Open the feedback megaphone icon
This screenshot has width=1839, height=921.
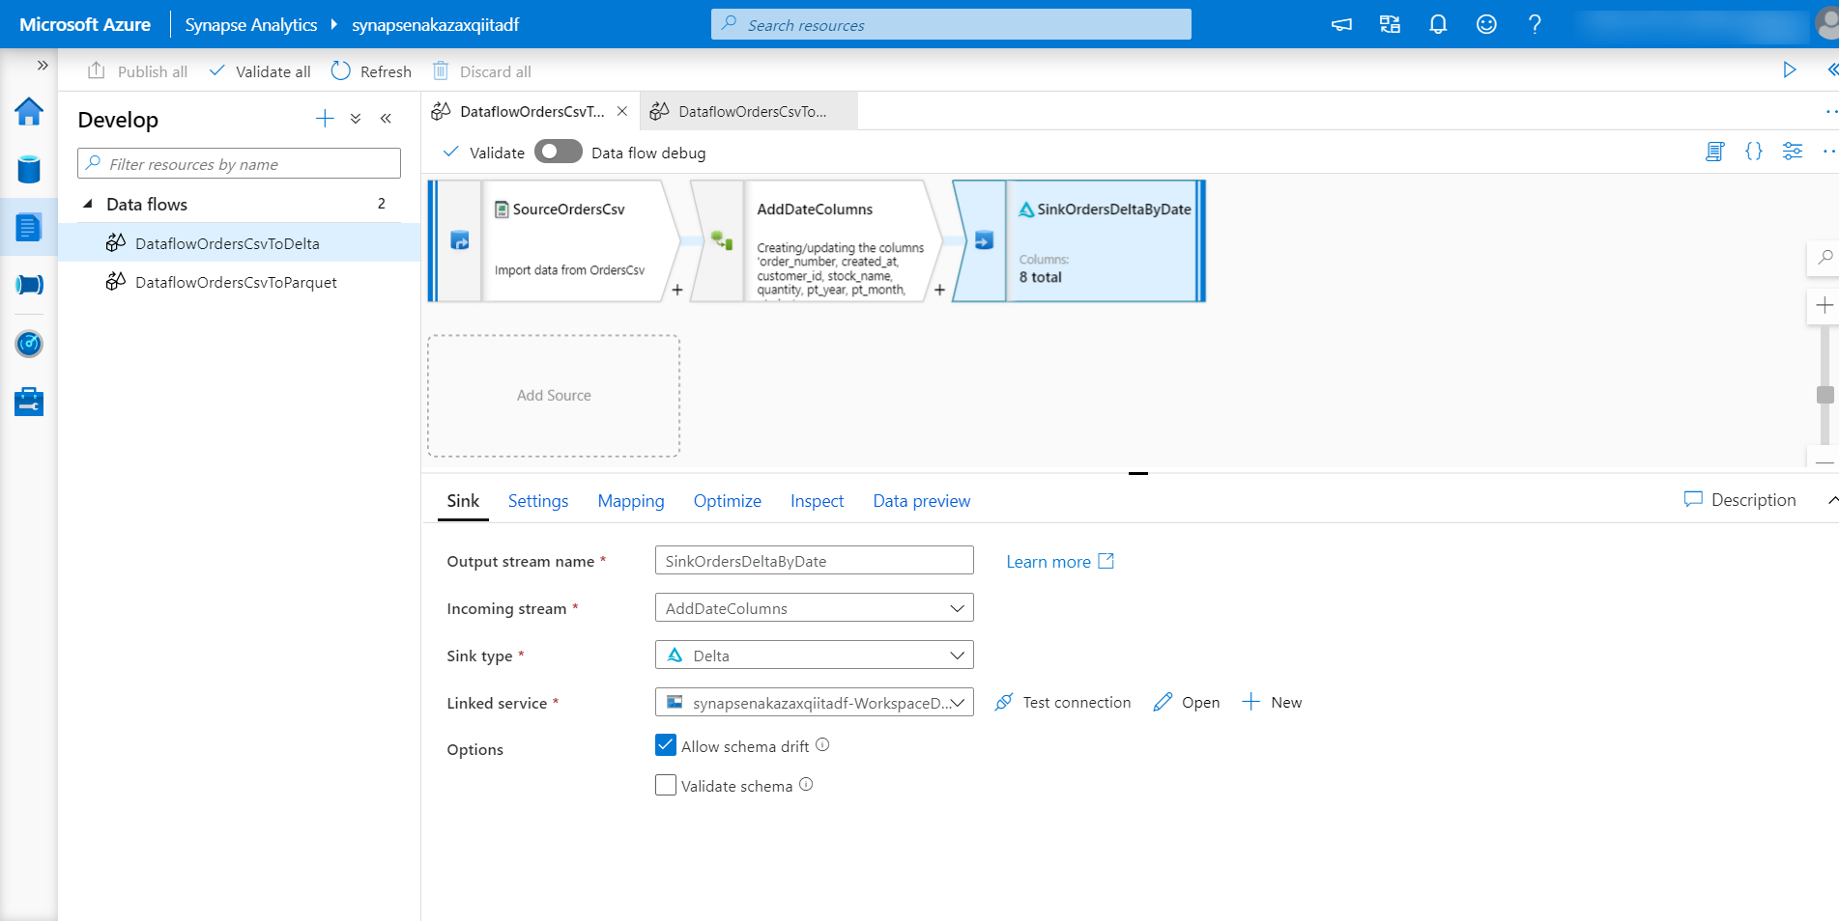(x=1341, y=24)
